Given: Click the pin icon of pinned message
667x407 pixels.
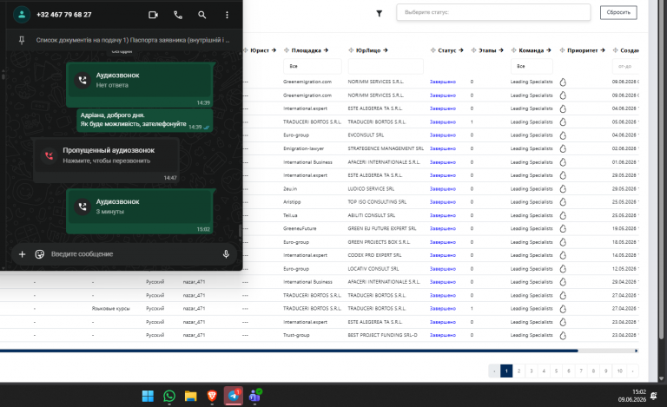Looking at the screenshot, I should click(21, 40).
